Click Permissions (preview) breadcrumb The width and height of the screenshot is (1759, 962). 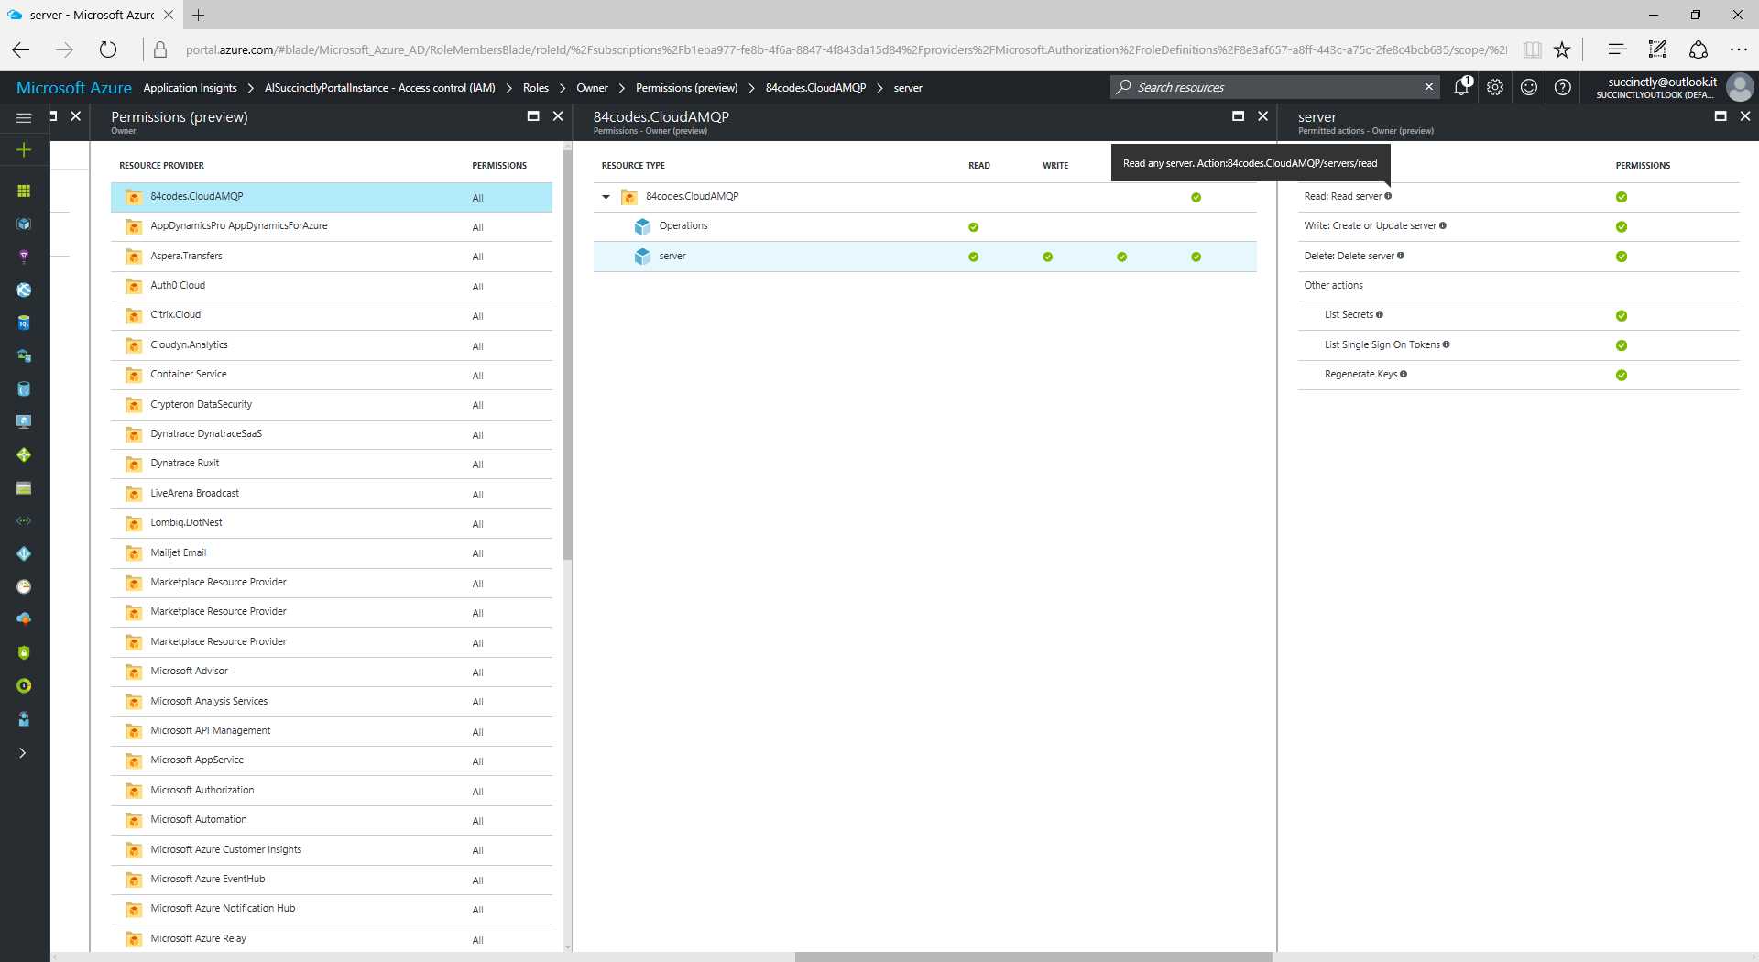(686, 88)
